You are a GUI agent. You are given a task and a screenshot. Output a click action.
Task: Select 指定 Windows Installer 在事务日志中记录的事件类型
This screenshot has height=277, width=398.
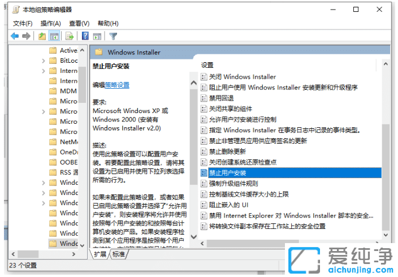click(x=284, y=130)
